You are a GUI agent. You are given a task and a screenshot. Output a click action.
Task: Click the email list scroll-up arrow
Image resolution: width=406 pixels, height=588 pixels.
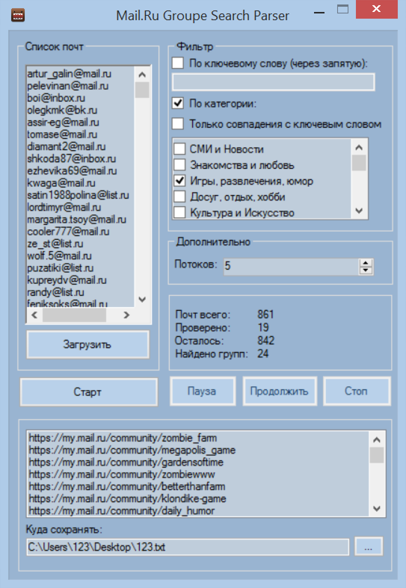[x=142, y=75]
